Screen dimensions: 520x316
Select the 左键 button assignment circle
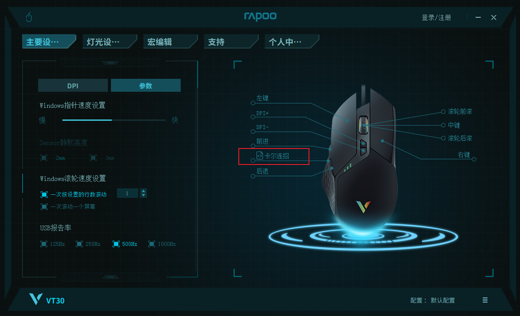click(x=253, y=103)
